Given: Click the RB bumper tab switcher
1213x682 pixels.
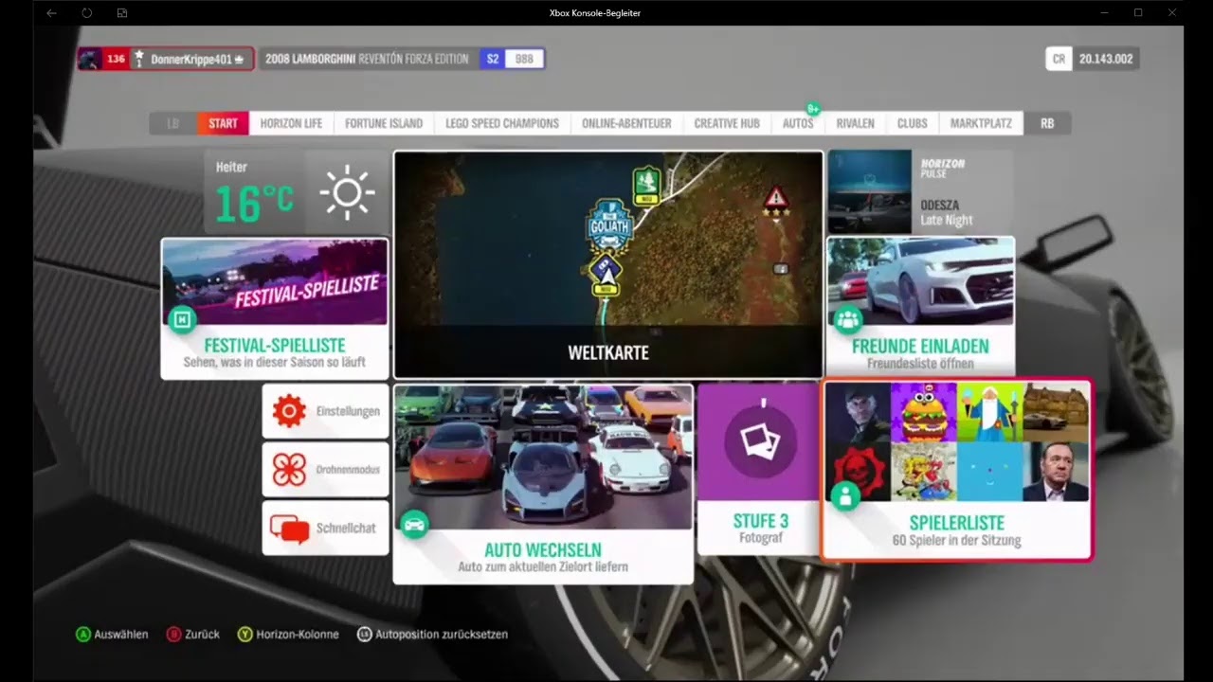Looking at the screenshot, I should pos(1047,123).
